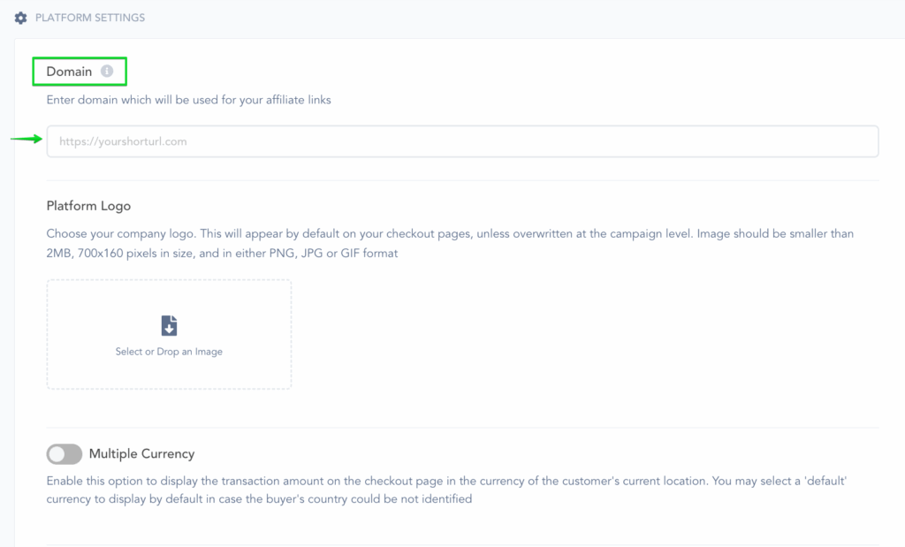Click the Platform Settings gear icon
This screenshot has width=905, height=547.
click(21, 18)
